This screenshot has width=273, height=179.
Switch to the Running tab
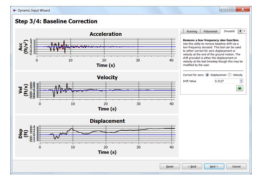click(192, 32)
